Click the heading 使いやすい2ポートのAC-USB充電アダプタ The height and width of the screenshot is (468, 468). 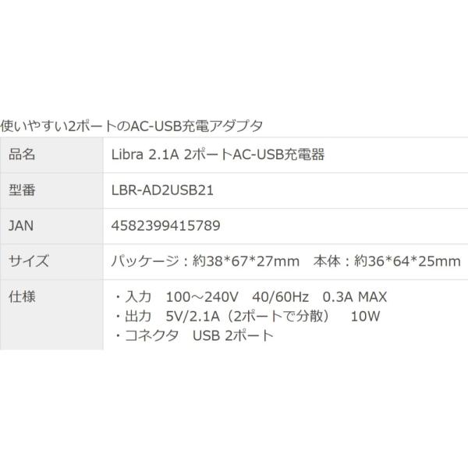(x=131, y=126)
